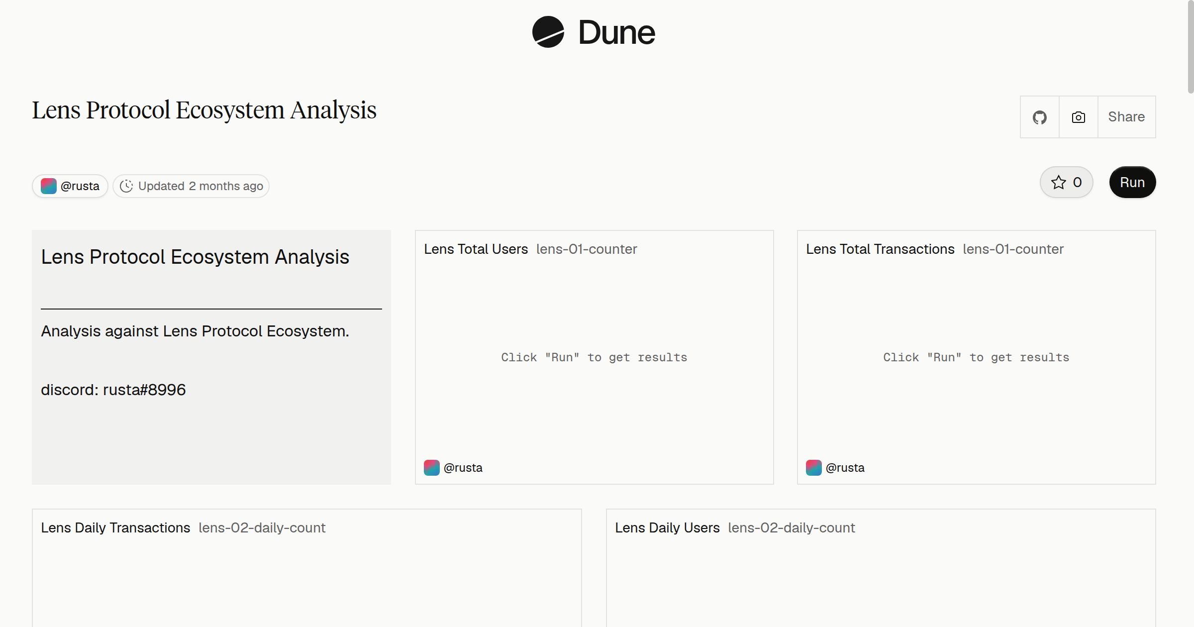Click the avatar in Lens Total Users card
The image size is (1194, 627).
[432, 468]
